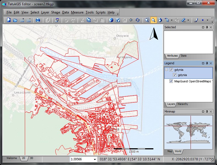Click the blue point shape icon
217x165 pixels.
(x=203, y=20)
